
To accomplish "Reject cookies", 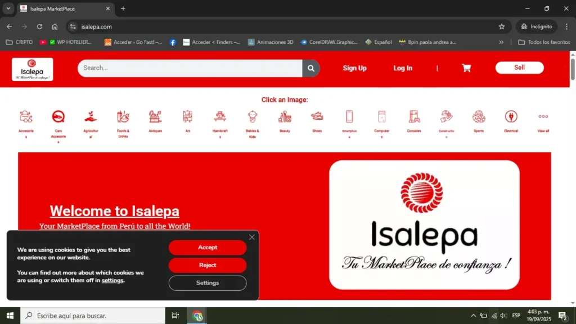I will 208,265.
